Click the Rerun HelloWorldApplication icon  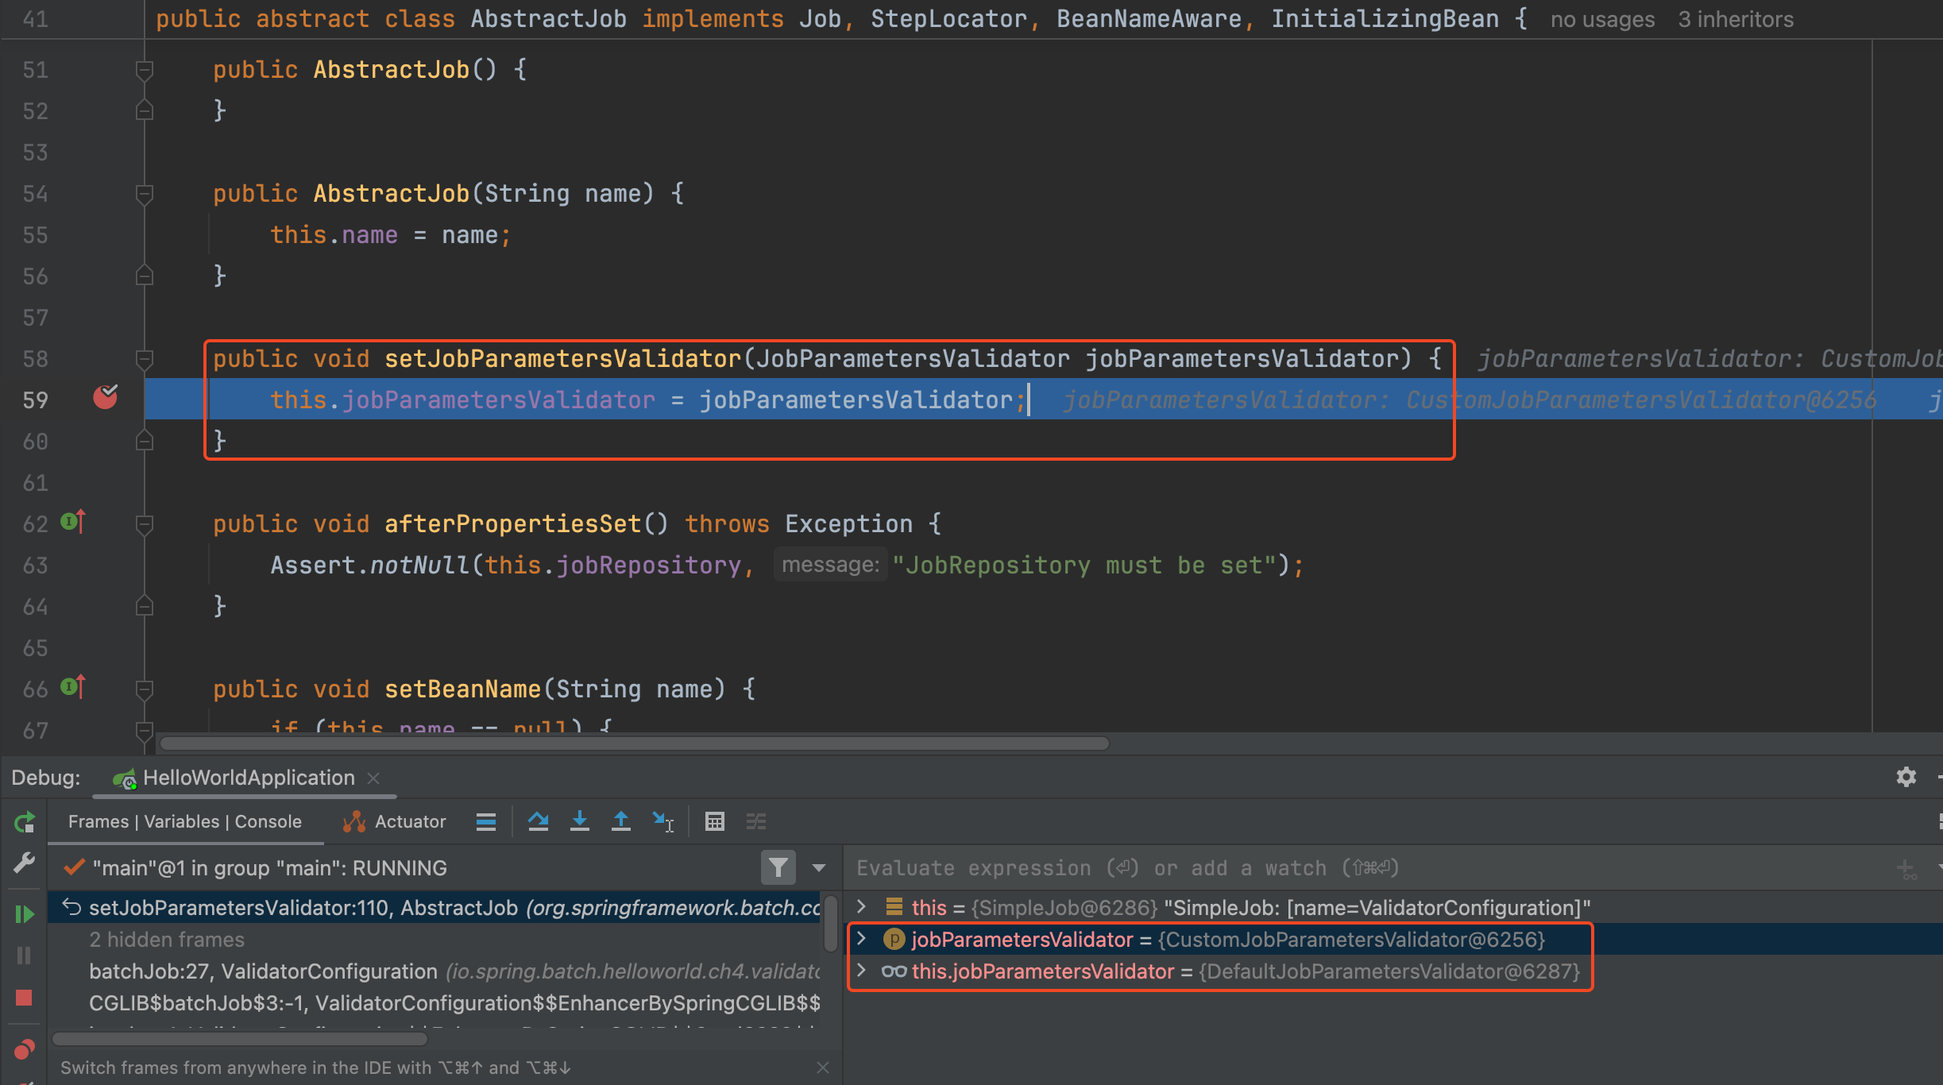pos(25,822)
